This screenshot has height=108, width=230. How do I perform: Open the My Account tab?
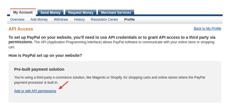23,12
